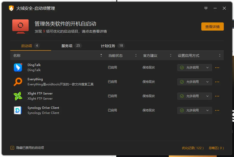
Task: Click the Synology Drive Client icon
Action: 18,110
